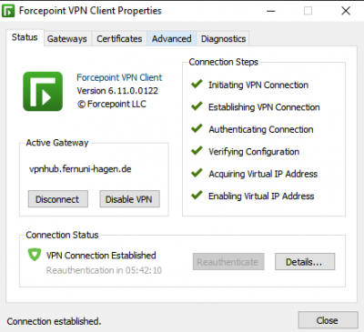Click the greyed Reauthenticate button

coord(228,262)
